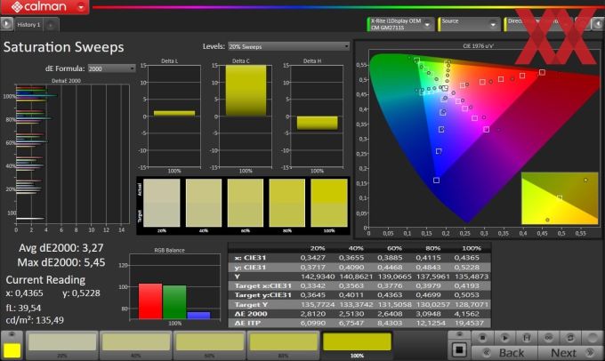This screenshot has width=605, height=361.
Task: Click the single-step read icon
Action: point(527,338)
